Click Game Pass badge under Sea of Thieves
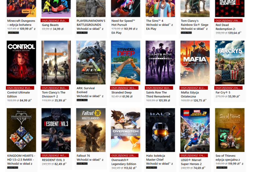259x172 pixels. click(x=222, y=168)
